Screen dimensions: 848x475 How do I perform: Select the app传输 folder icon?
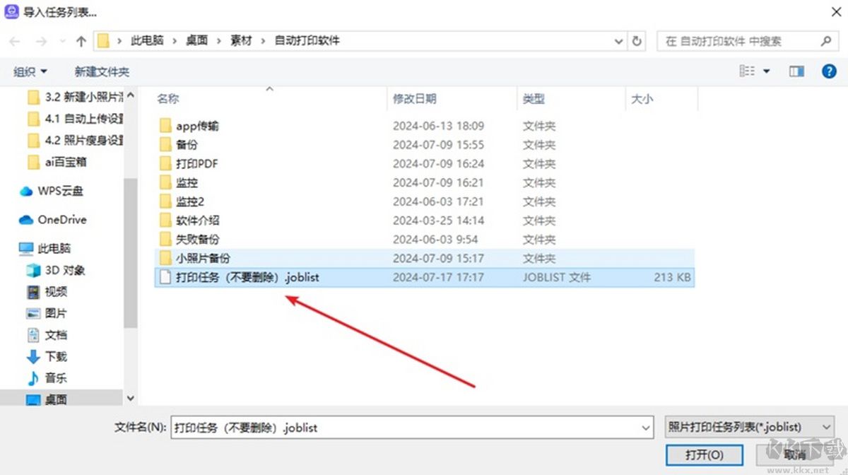click(x=165, y=126)
